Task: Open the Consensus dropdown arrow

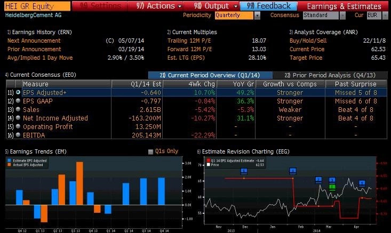Action: pyautogui.click(x=342, y=15)
